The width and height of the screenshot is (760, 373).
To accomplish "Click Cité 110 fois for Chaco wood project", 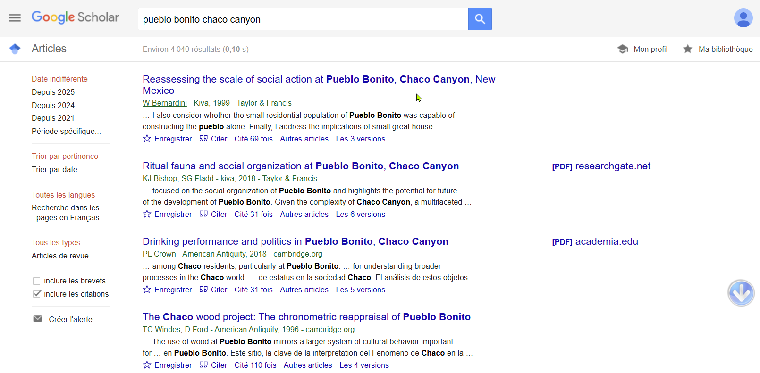I will [255, 365].
